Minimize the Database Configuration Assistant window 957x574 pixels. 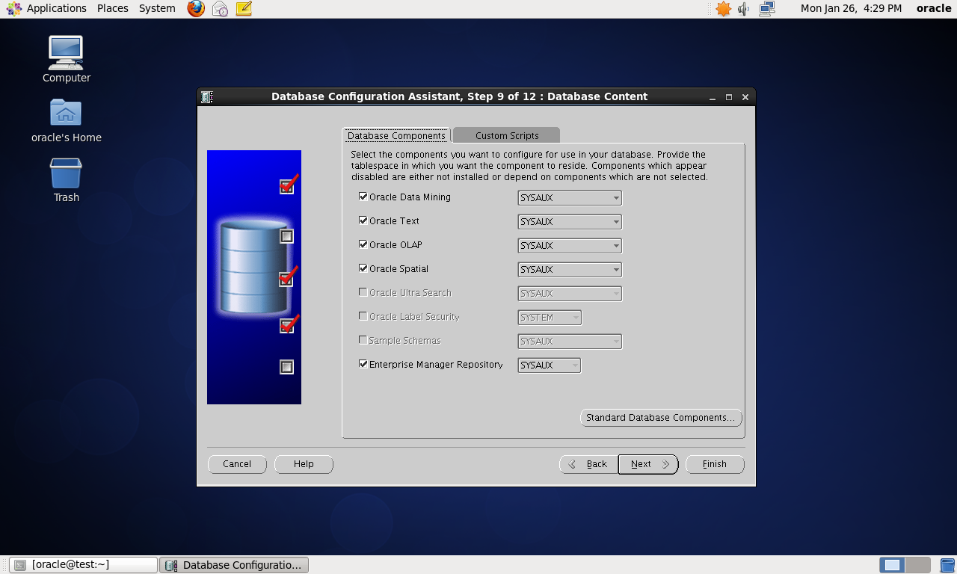(713, 97)
